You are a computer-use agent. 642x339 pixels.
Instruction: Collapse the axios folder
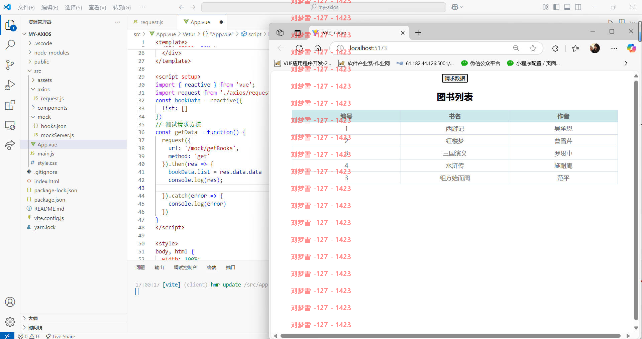33,89
